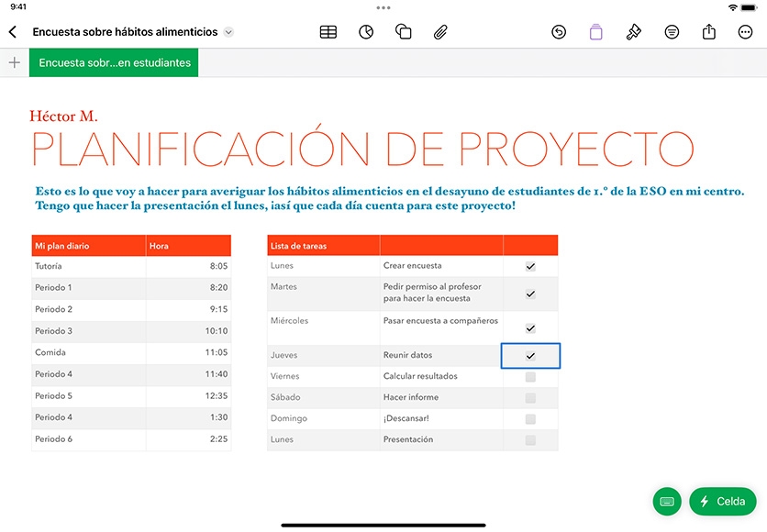Screen dimensions: 767x532
Task: Select the 8:05 time cell
Action: point(188,267)
